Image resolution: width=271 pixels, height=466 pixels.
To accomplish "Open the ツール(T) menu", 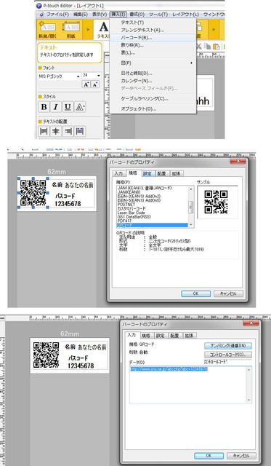I will (158, 15).
